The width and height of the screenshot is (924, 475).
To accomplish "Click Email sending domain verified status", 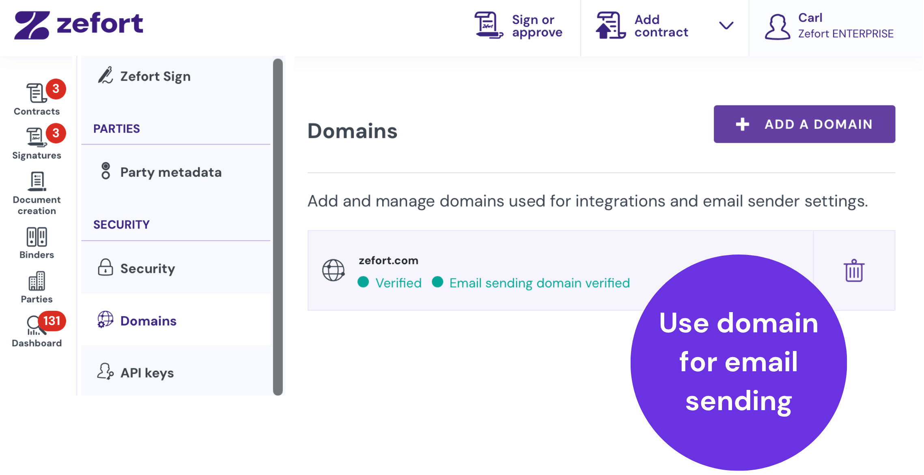I will 531,283.
